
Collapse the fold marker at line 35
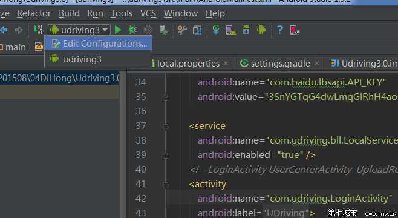(166, 98)
